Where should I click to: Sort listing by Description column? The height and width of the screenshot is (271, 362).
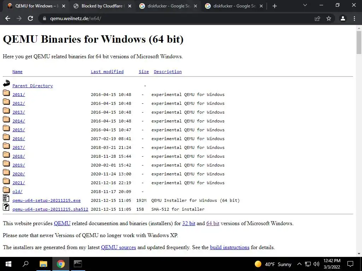point(168,72)
